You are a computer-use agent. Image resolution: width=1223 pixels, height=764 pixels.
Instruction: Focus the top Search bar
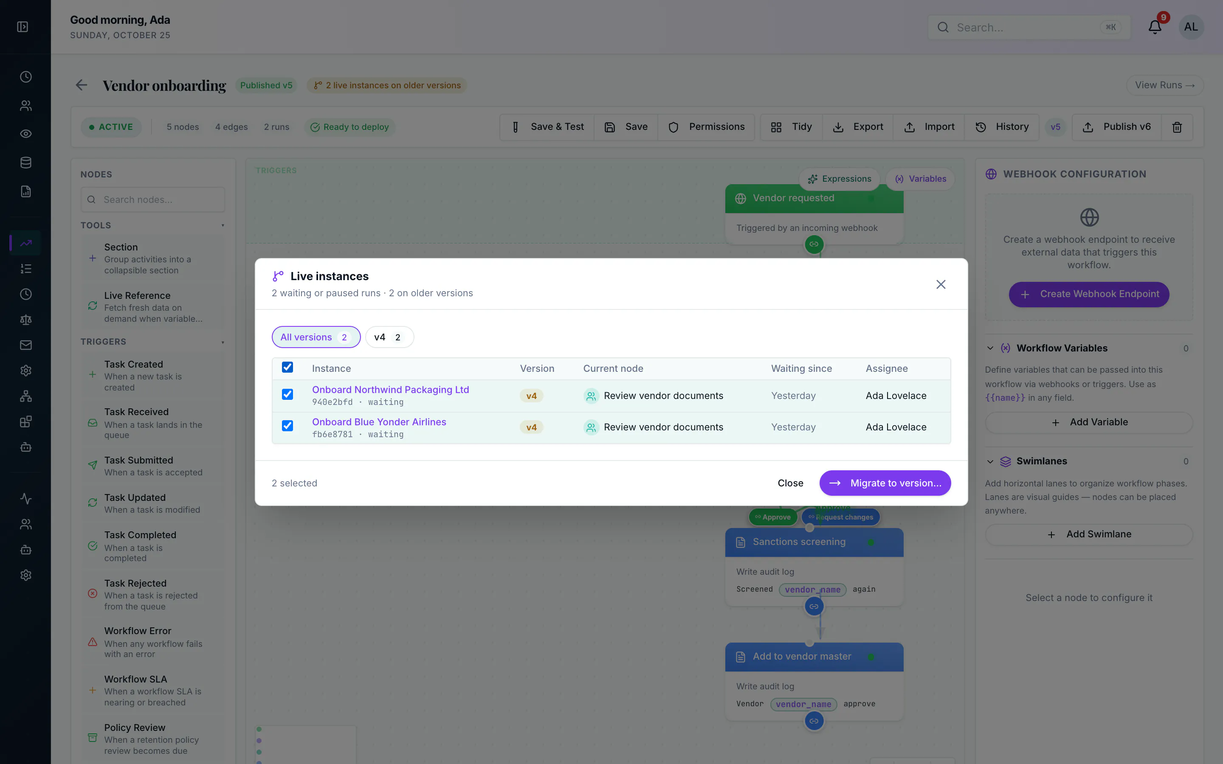[1029, 27]
